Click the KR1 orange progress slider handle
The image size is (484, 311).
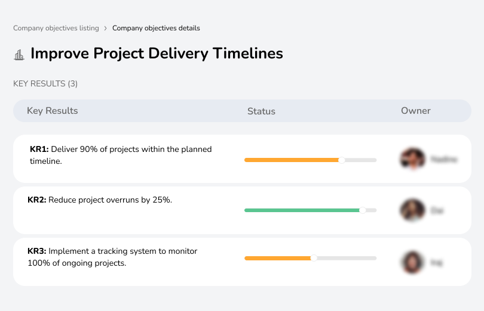click(x=341, y=160)
